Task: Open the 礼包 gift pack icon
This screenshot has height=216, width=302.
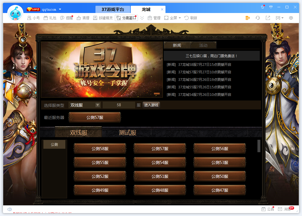Action: click(x=50, y=18)
